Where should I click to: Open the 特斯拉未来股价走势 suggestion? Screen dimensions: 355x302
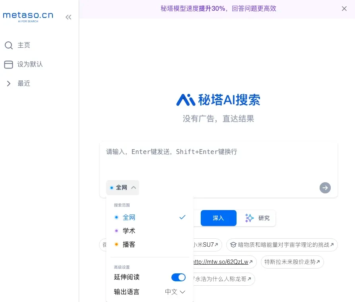click(292, 262)
